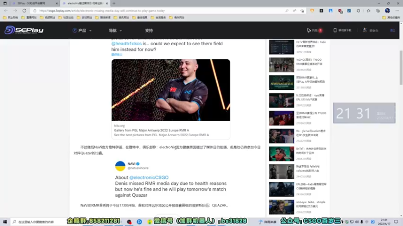Go forward in browser history
The image size is (403, 226).
[15, 11]
